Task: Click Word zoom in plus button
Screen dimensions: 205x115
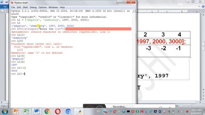Action: 203,106
